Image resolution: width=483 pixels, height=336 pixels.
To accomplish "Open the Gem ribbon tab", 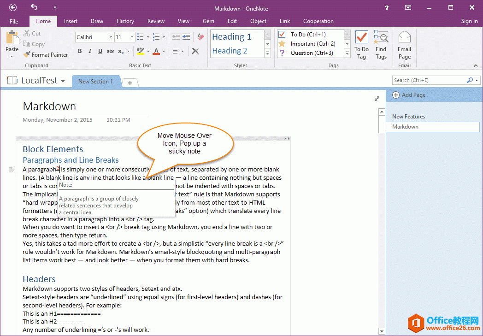I will pos(208,21).
